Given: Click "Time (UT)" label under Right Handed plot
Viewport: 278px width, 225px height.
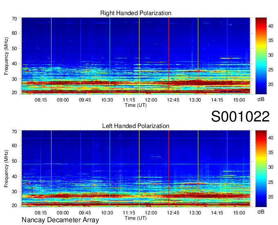Looking at the screenshot, I should [136, 105].
